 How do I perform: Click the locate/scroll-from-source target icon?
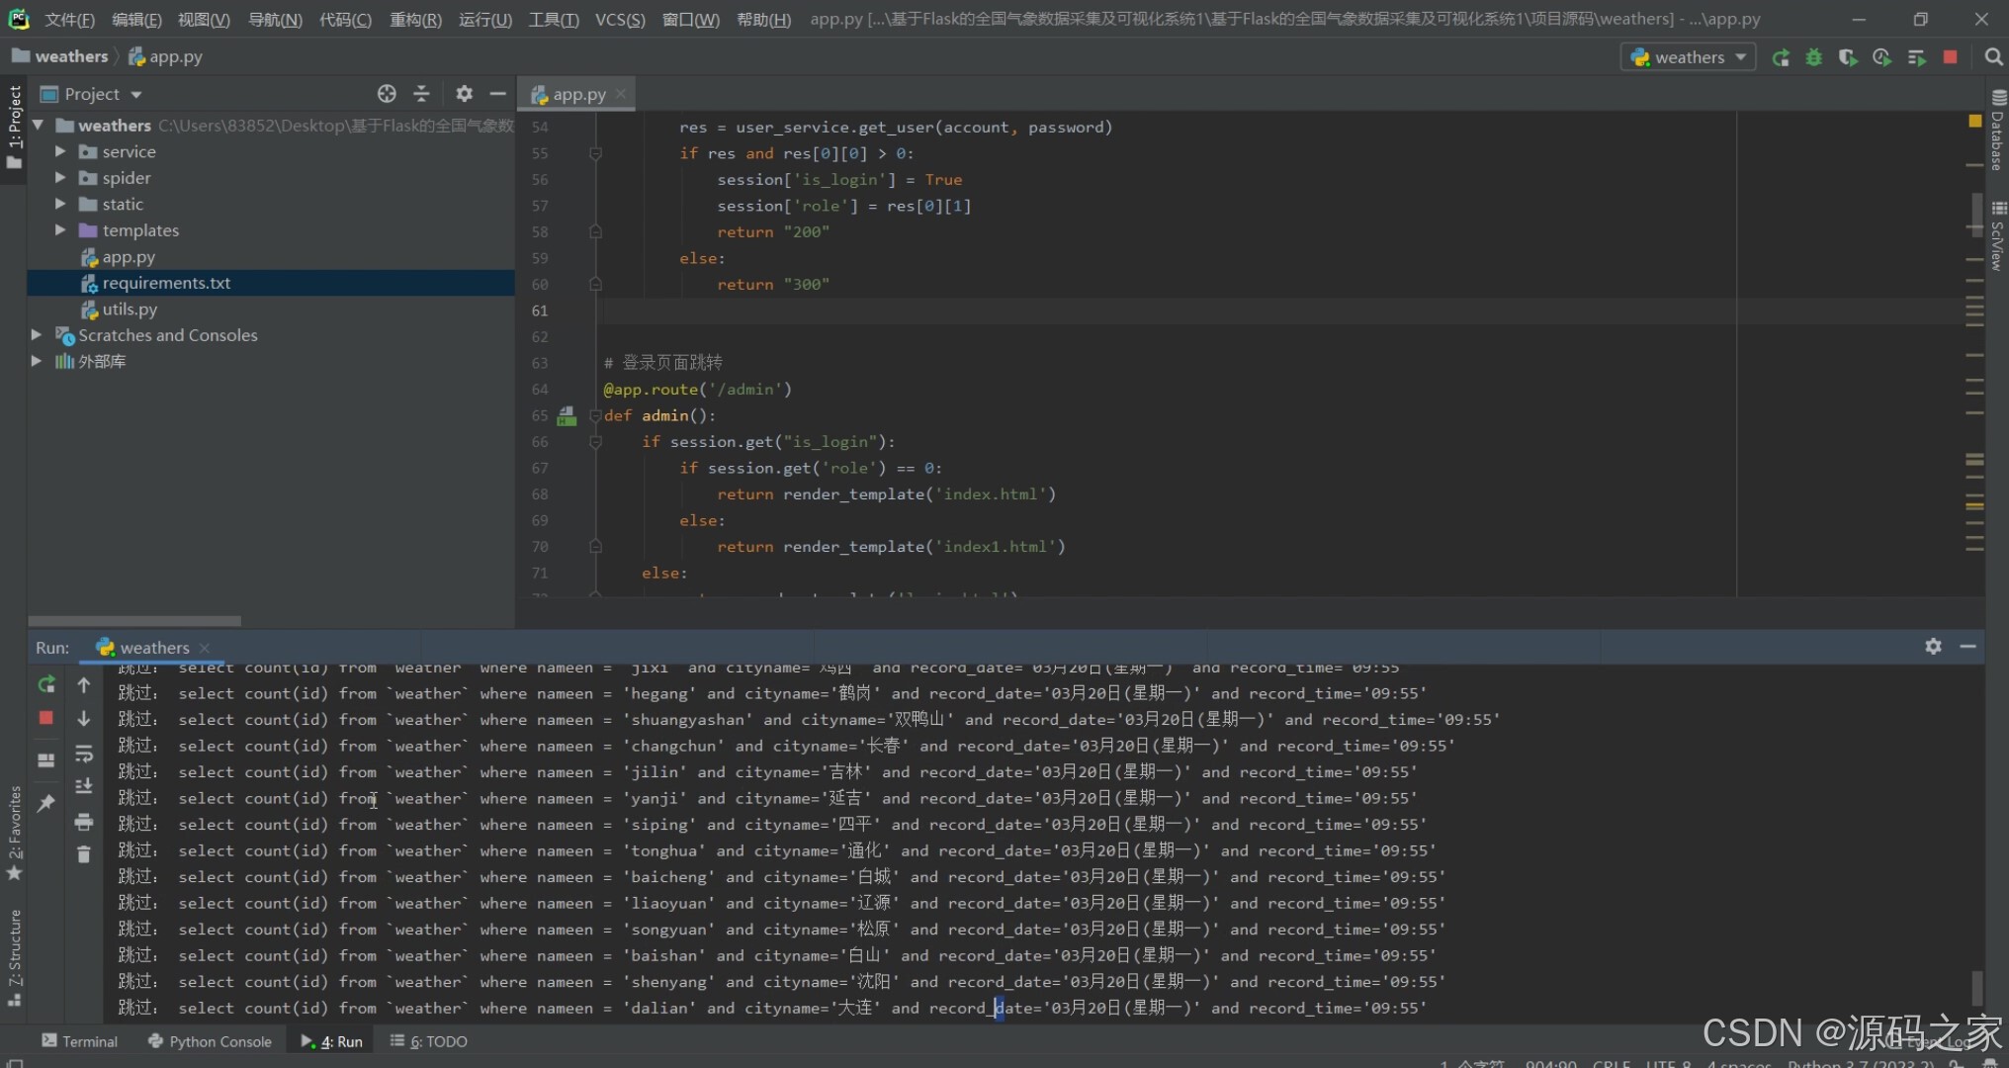click(387, 94)
